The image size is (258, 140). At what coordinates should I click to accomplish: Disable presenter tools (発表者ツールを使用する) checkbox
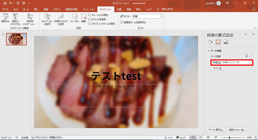(x=121, y=22)
